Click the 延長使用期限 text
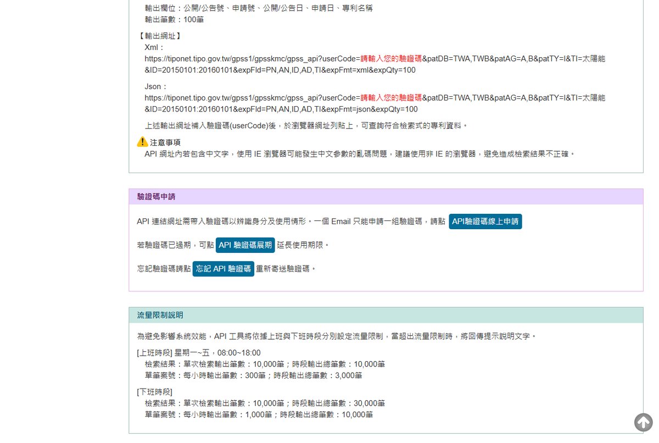 pyautogui.click(x=303, y=245)
